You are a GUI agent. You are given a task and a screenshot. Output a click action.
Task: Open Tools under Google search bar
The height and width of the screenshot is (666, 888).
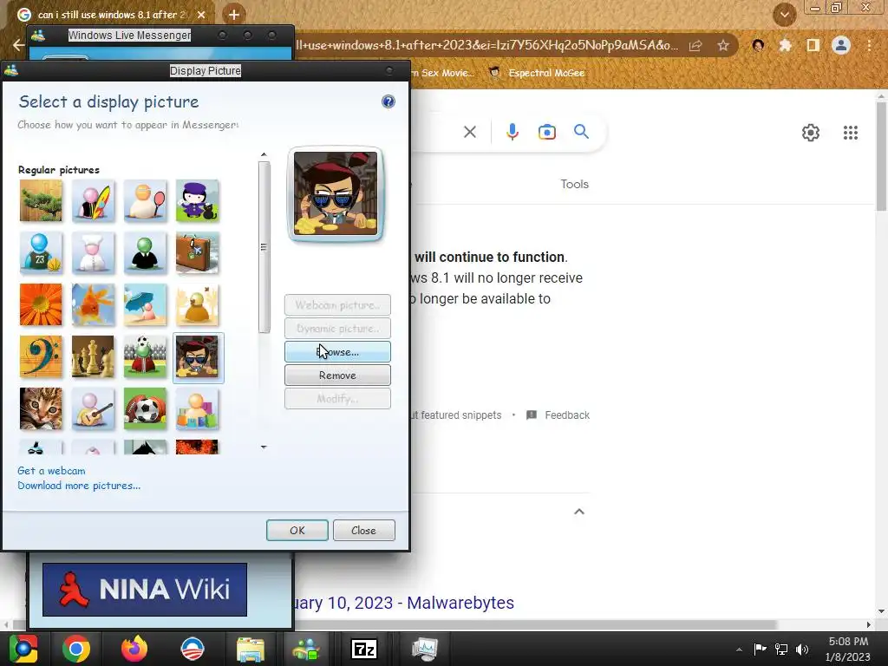(574, 184)
